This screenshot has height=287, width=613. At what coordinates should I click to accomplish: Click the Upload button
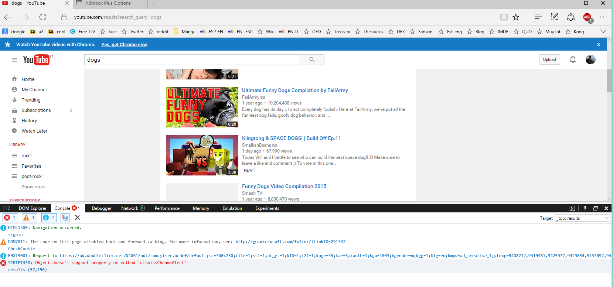549,59
